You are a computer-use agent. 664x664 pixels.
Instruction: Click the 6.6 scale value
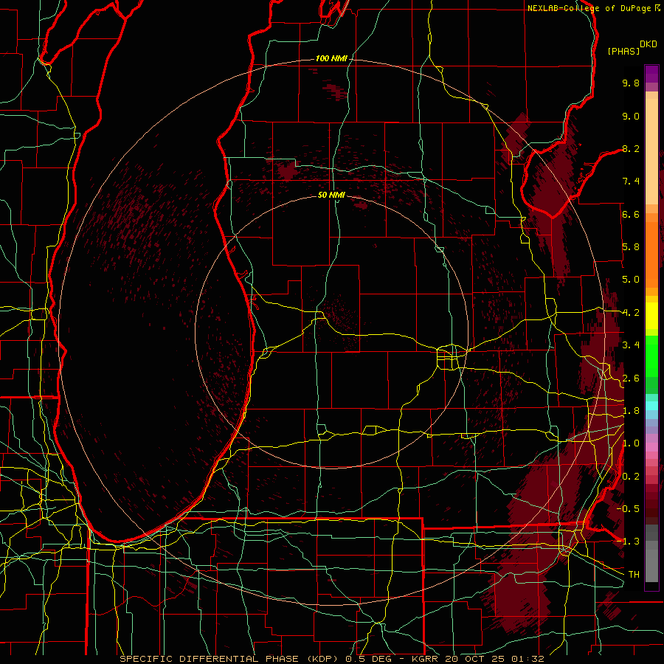tap(631, 214)
